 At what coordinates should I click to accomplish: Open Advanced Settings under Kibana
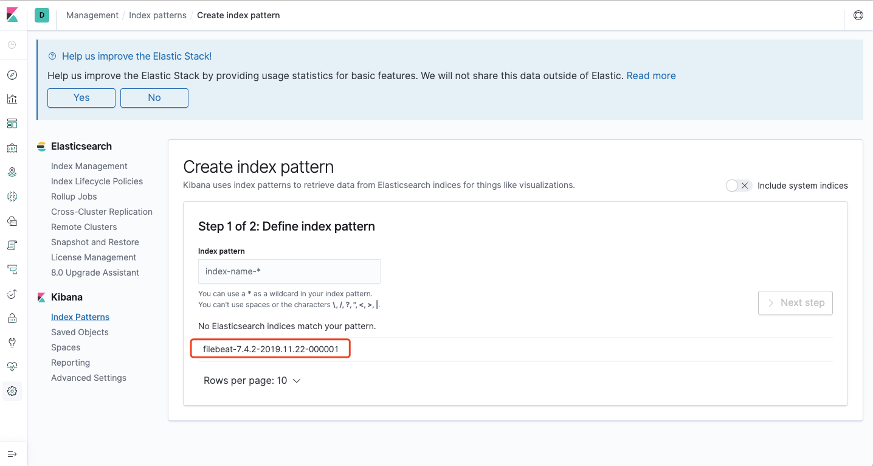(89, 378)
